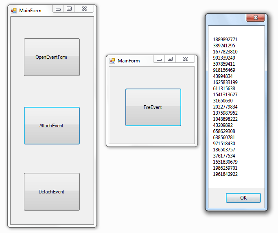The image size is (278, 233).
Task: Close the message box with red X
Action: coord(256,18)
